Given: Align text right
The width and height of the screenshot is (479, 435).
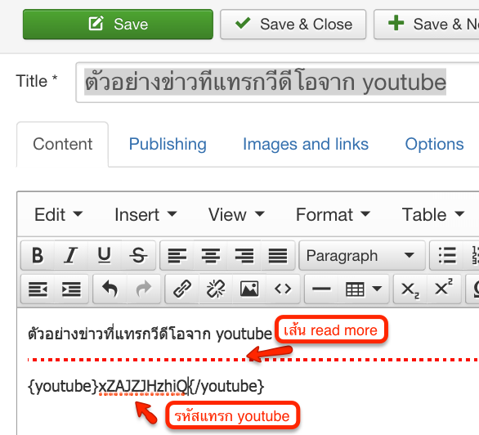Looking at the screenshot, I should pyautogui.click(x=244, y=255).
